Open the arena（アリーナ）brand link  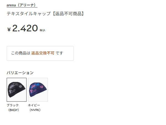[22, 5]
